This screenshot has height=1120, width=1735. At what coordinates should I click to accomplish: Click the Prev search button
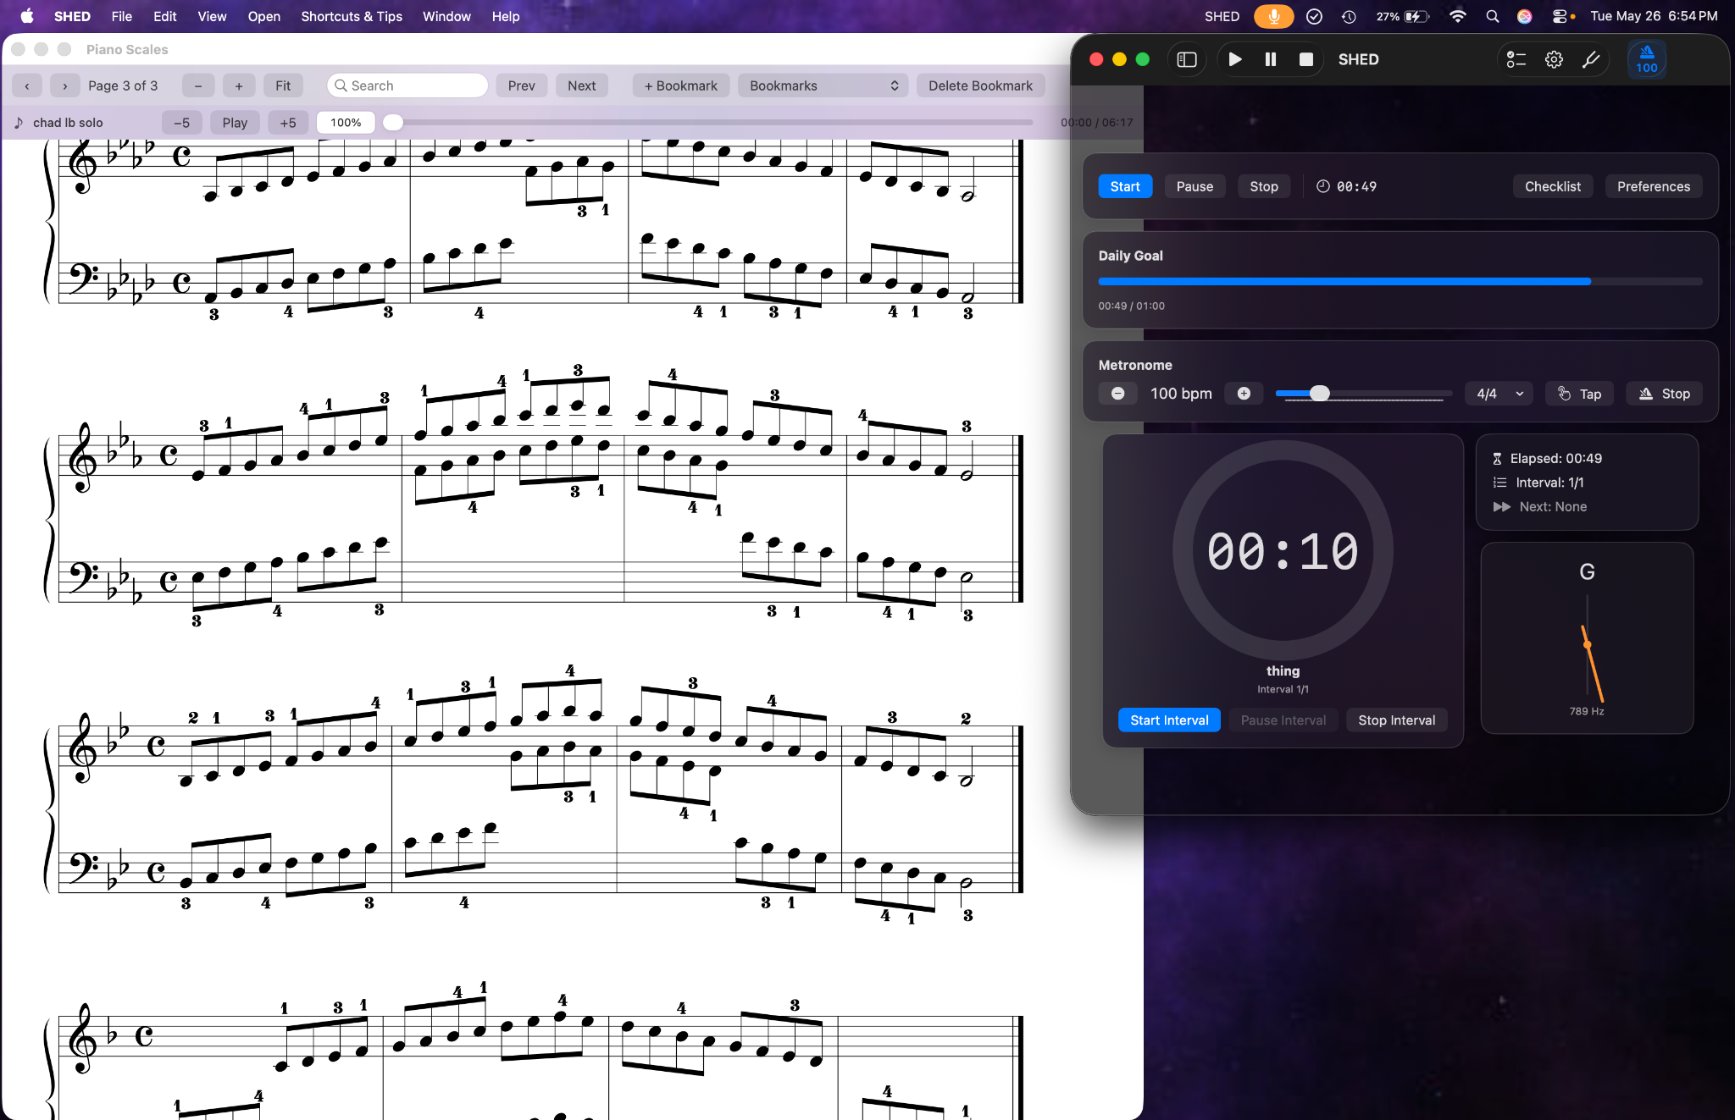(522, 86)
